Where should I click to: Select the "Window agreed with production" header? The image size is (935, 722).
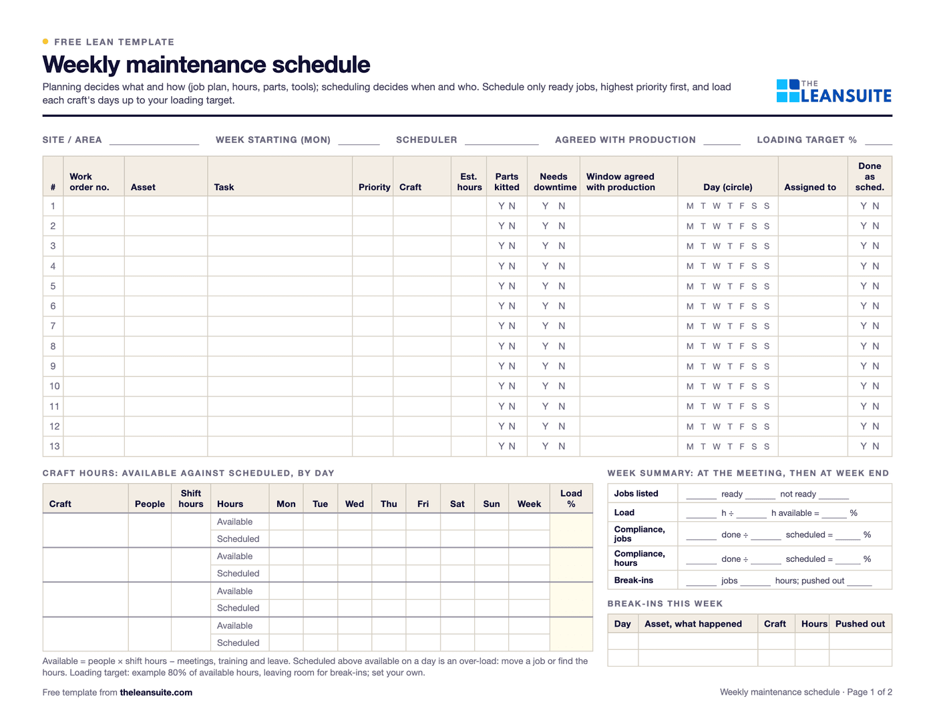tap(620, 182)
